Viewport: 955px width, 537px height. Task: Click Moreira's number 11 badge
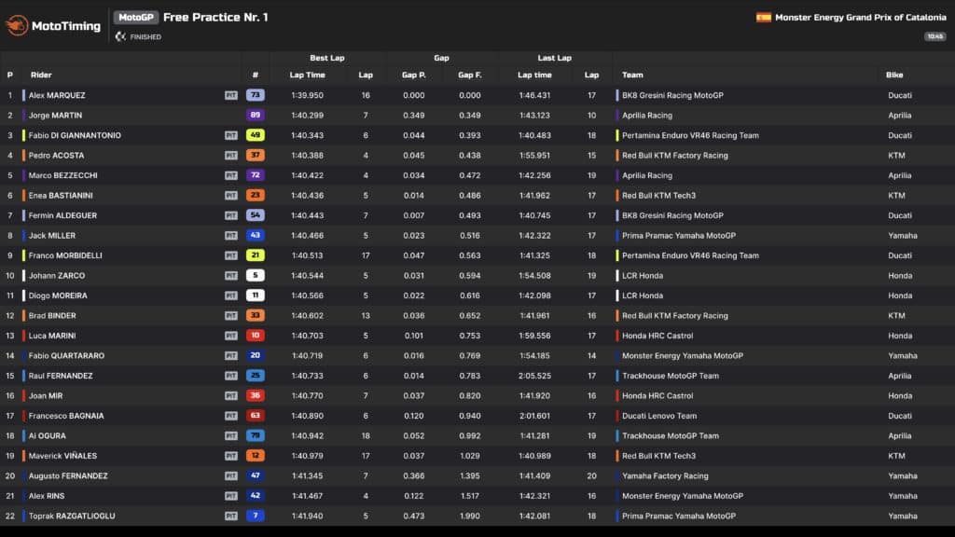pos(256,296)
